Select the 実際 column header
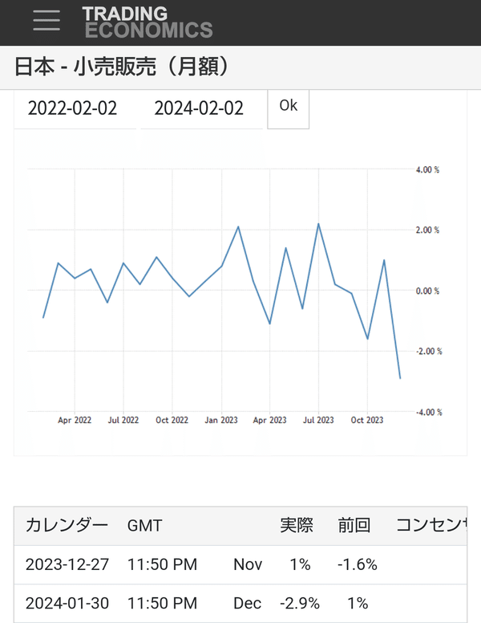Image resolution: width=481 pixels, height=623 pixels. pyautogui.click(x=297, y=525)
